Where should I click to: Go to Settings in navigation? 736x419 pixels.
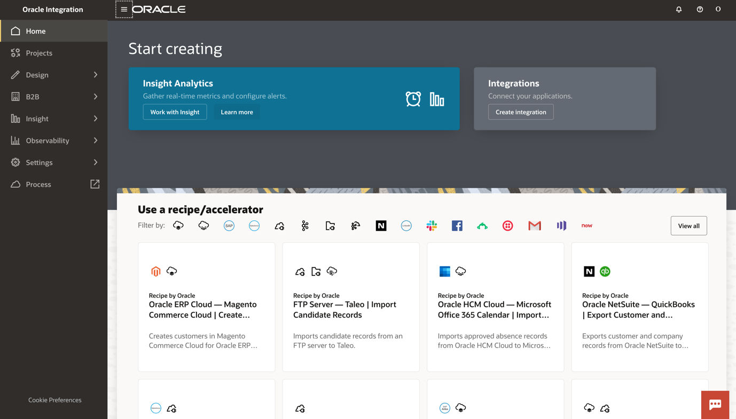(x=40, y=162)
